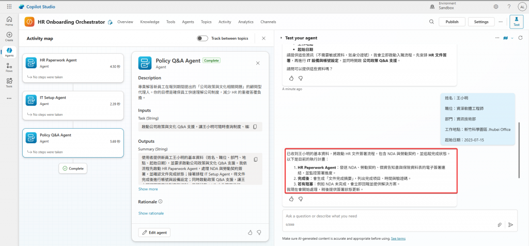This screenshot has height=246, width=529.
Task: Click the Edit agent button
Action: pos(154,233)
